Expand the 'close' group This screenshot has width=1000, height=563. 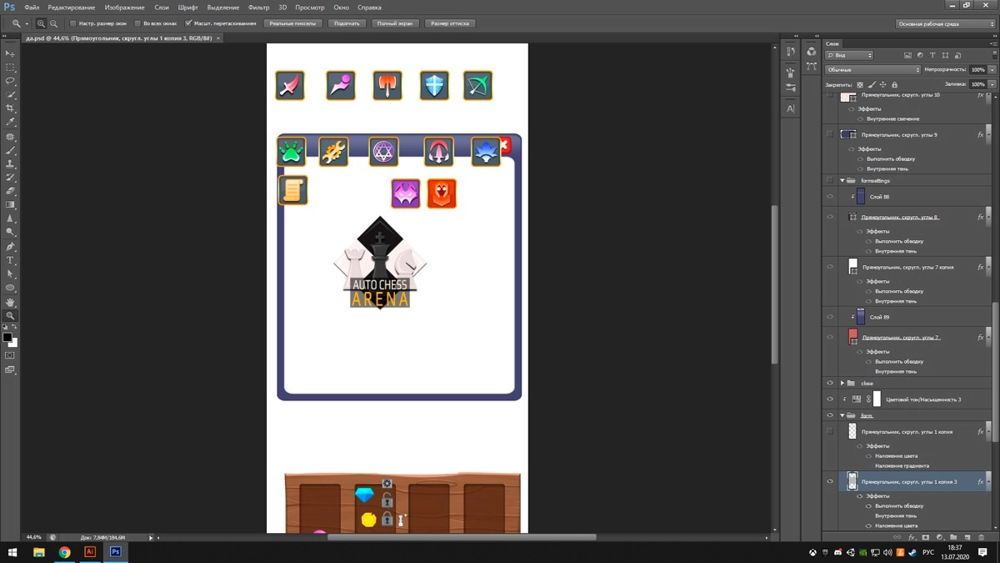point(842,384)
